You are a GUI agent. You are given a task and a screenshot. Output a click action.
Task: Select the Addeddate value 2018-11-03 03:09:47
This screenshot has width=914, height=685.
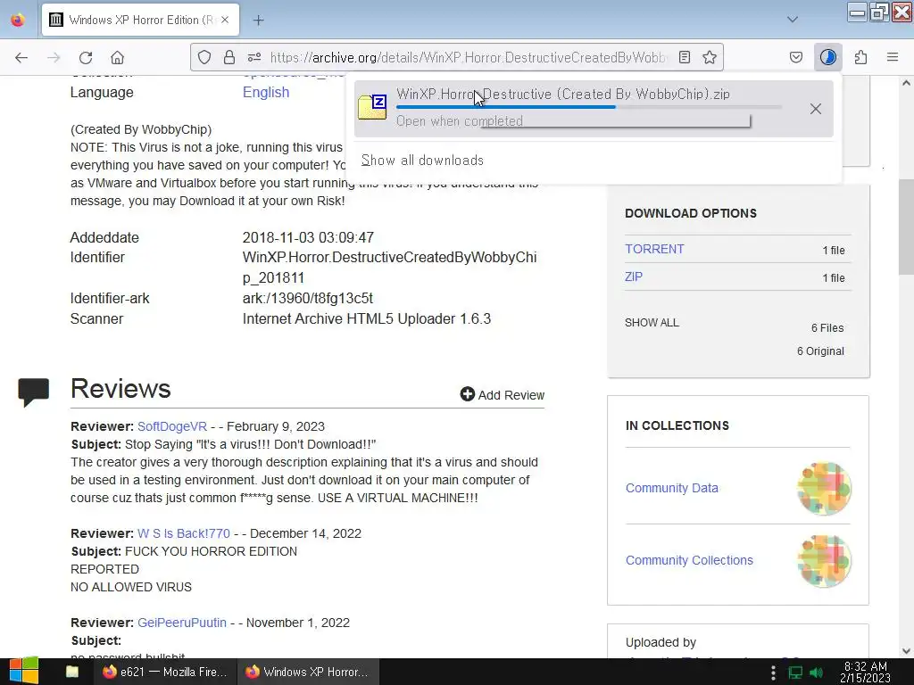(x=308, y=237)
